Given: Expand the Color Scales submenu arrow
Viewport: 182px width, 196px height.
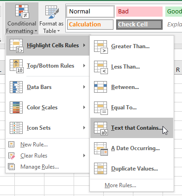Looking at the screenshot, I should [x=84, y=107].
